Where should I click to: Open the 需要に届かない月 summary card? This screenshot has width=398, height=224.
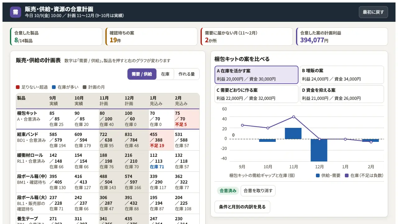(247, 37)
